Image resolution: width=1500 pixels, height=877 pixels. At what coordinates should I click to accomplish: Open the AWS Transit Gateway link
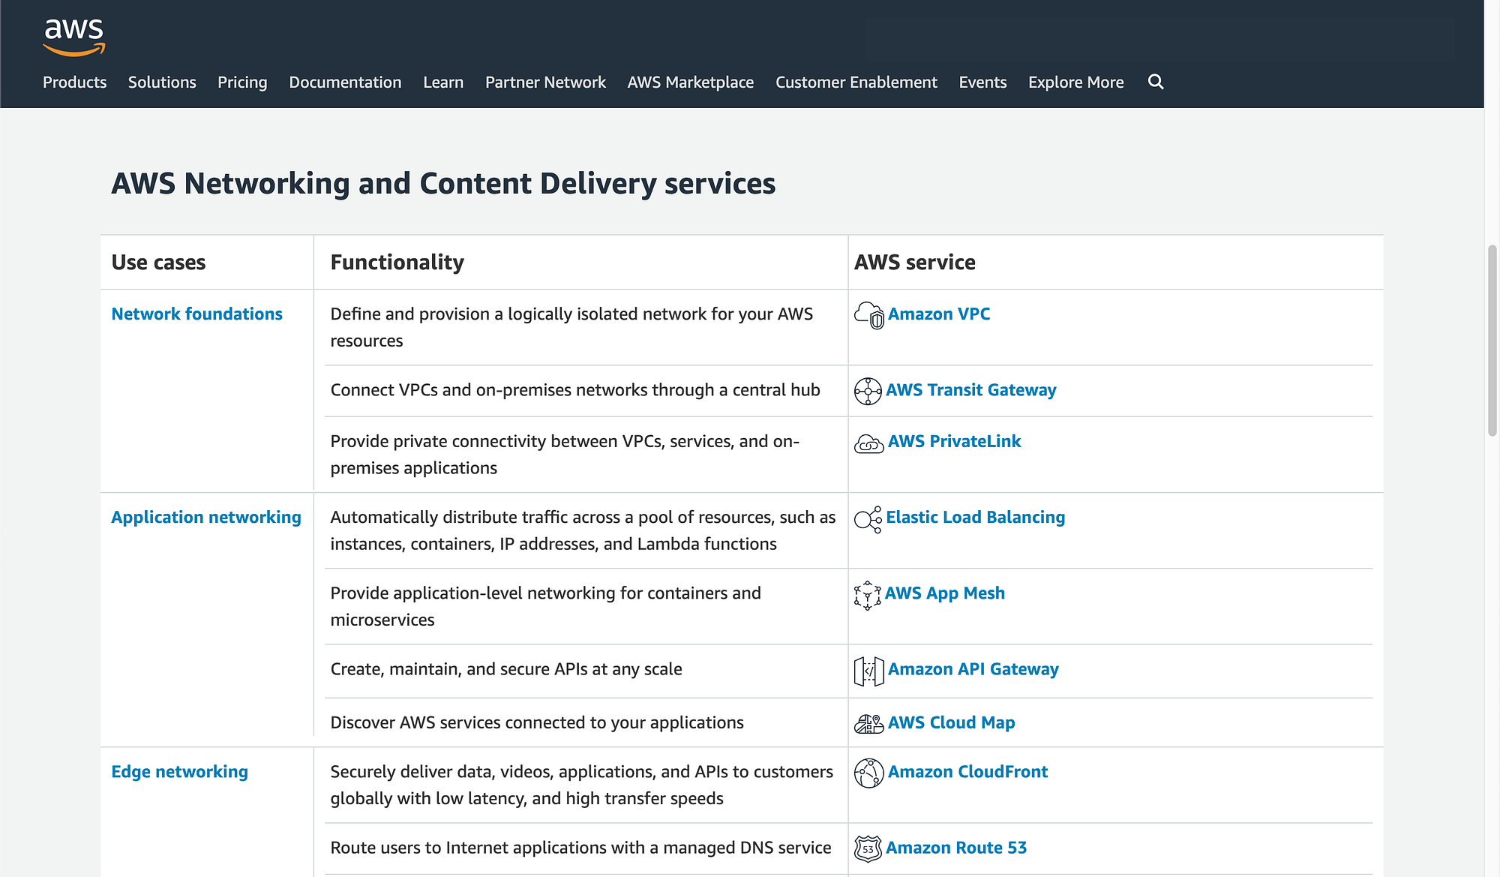[971, 389]
